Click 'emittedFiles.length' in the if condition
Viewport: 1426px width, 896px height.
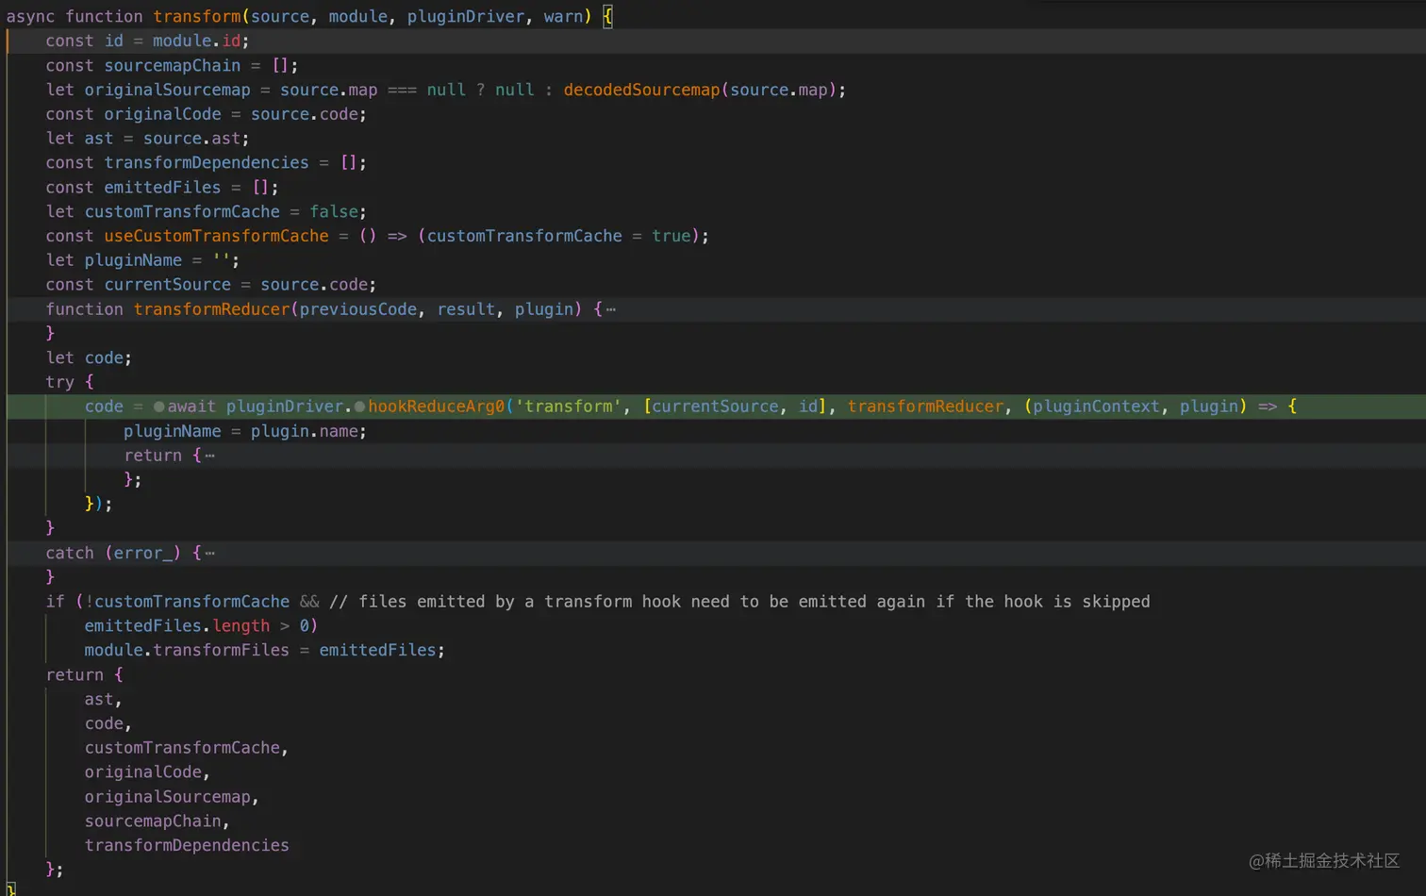(x=177, y=626)
